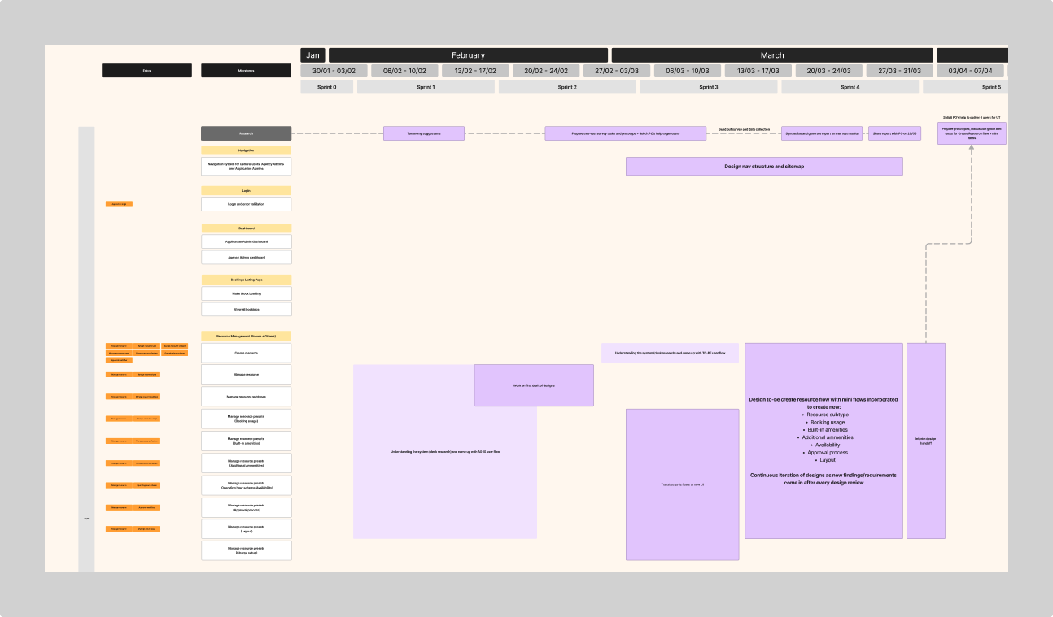Click the "Taxonomy suggestions" purple note
1053x617 pixels.
(422, 133)
